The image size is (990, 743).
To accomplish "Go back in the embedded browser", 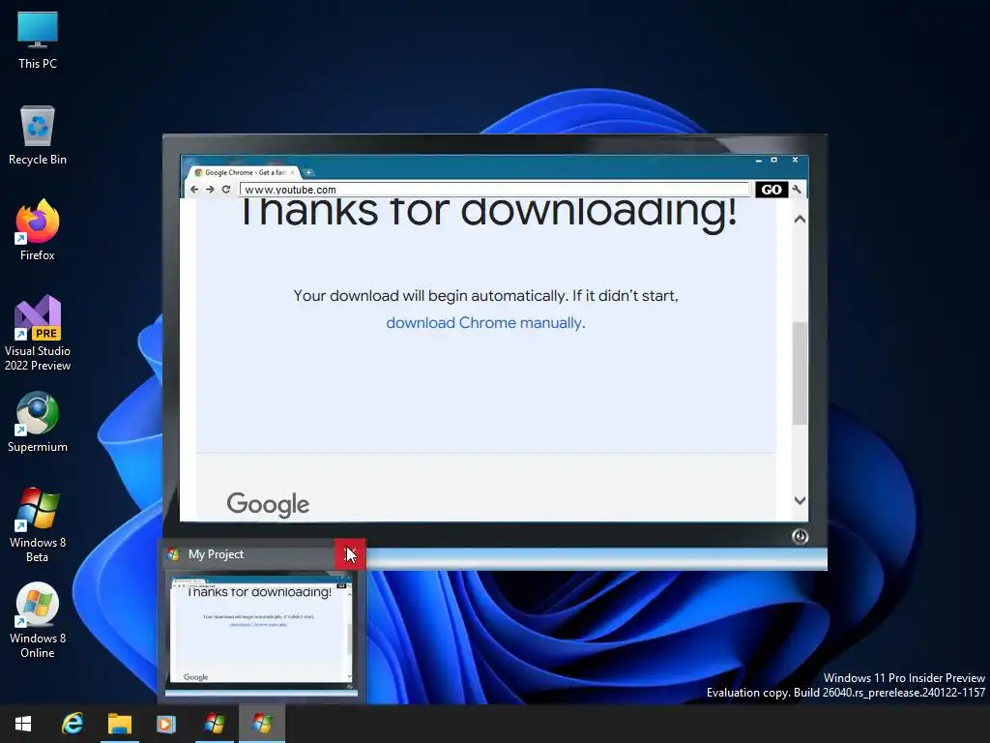I will click(x=194, y=189).
